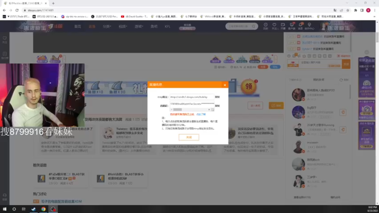Go to the Douyu homepage nav item

pyautogui.click(x=78, y=27)
